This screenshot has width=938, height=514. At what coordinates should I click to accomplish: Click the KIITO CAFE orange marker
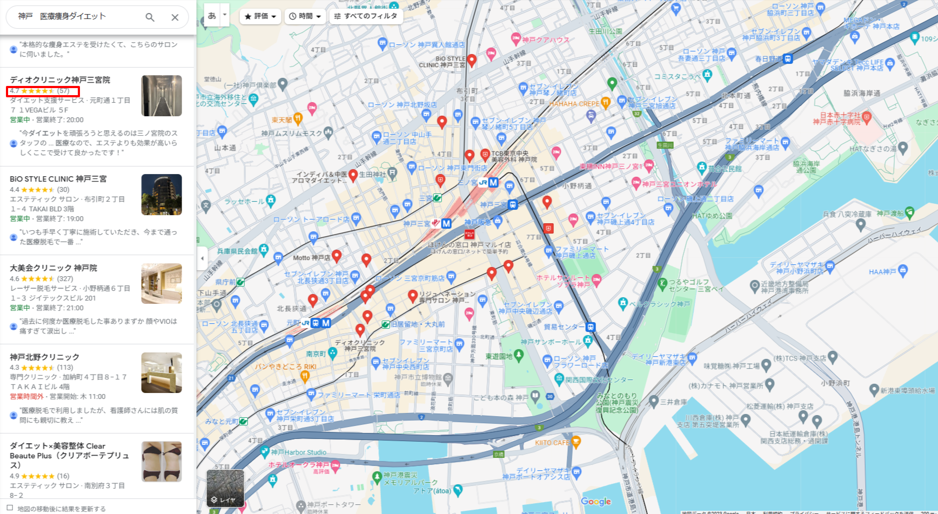click(576, 442)
